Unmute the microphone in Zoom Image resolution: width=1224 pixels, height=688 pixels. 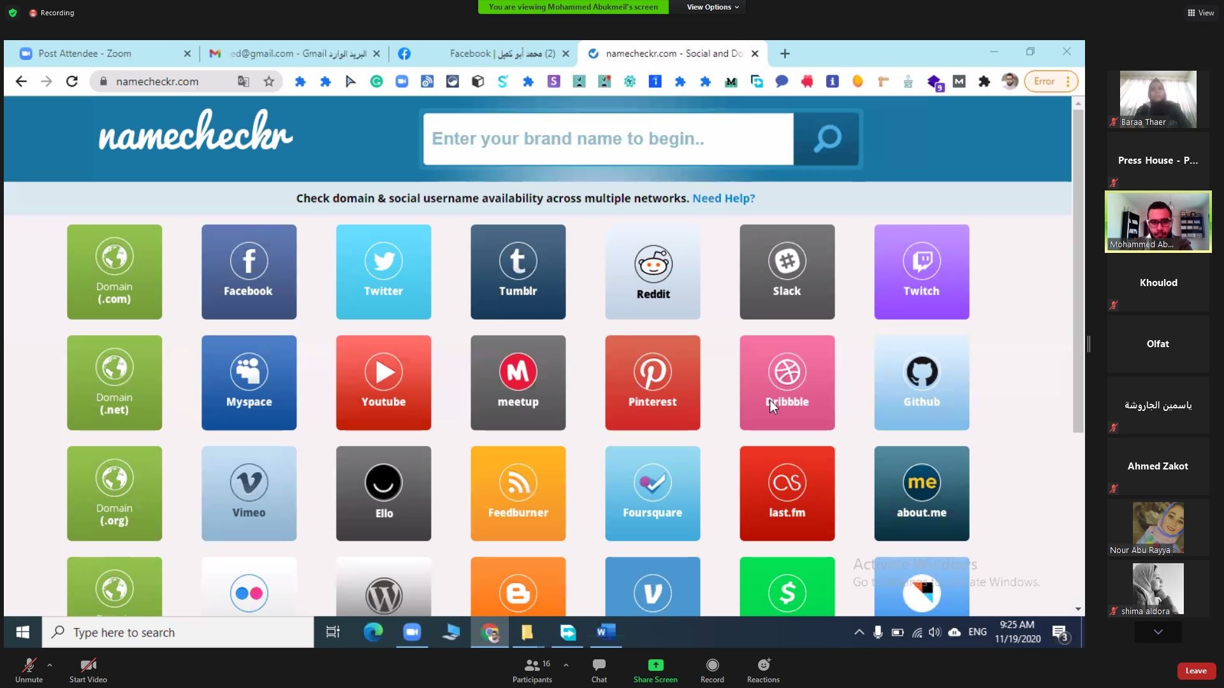coord(29,670)
